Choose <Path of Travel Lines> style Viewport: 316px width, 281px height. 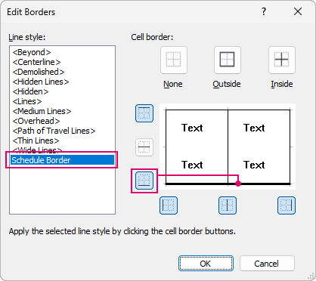click(x=54, y=131)
